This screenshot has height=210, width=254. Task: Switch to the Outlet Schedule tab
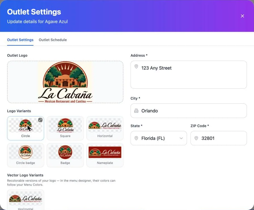(53, 40)
